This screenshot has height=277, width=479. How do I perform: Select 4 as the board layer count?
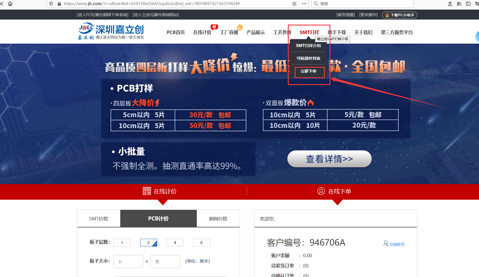pyautogui.click(x=175, y=242)
